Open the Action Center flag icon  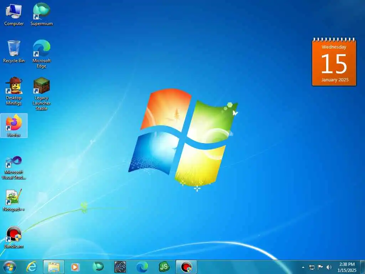point(320,267)
